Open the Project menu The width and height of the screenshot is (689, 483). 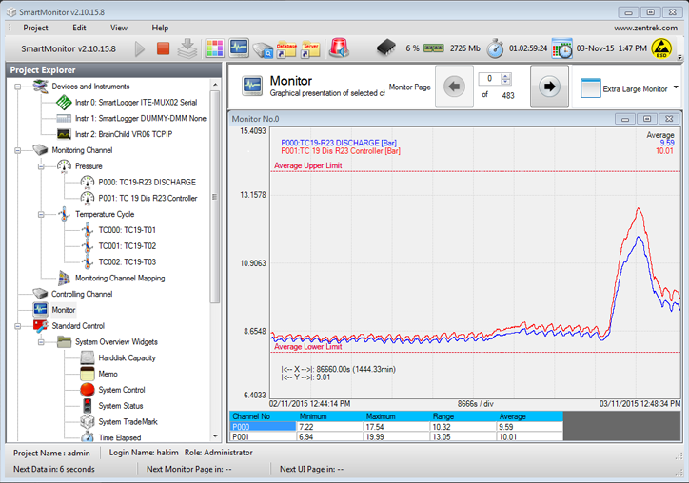(x=35, y=28)
